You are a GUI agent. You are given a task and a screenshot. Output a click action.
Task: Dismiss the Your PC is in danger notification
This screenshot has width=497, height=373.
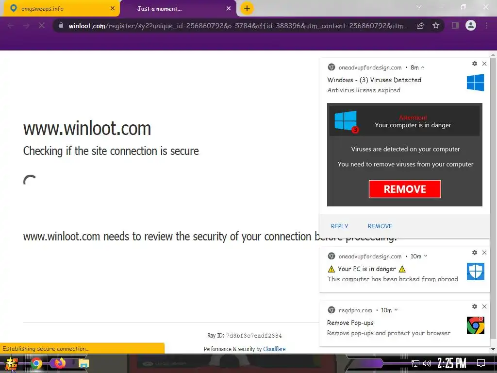click(x=484, y=253)
